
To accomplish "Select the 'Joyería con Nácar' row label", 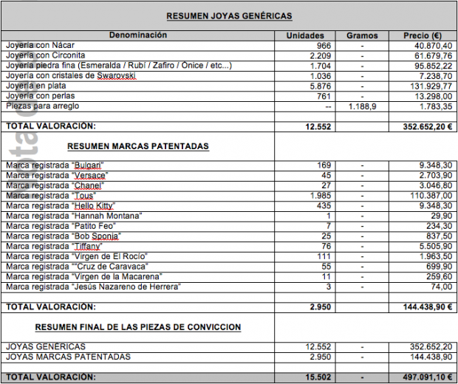I will coord(41,45).
